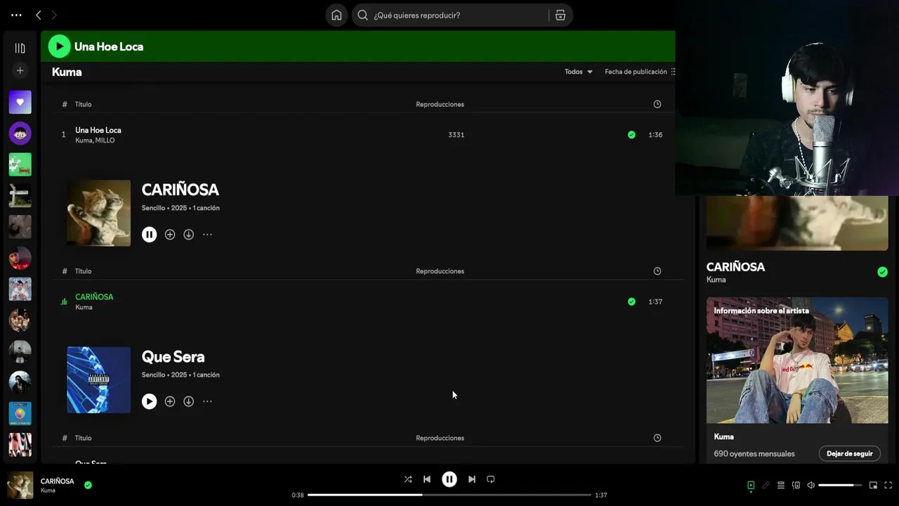Toggle the Now Playing view icon

(x=751, y=485)
